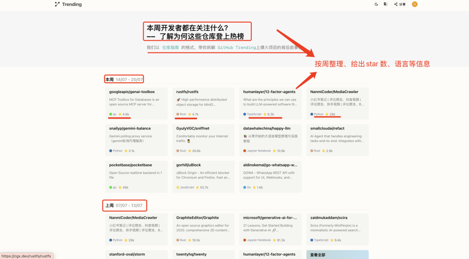Open twentyhq/twenty repository title

click(x=192, y=255)
